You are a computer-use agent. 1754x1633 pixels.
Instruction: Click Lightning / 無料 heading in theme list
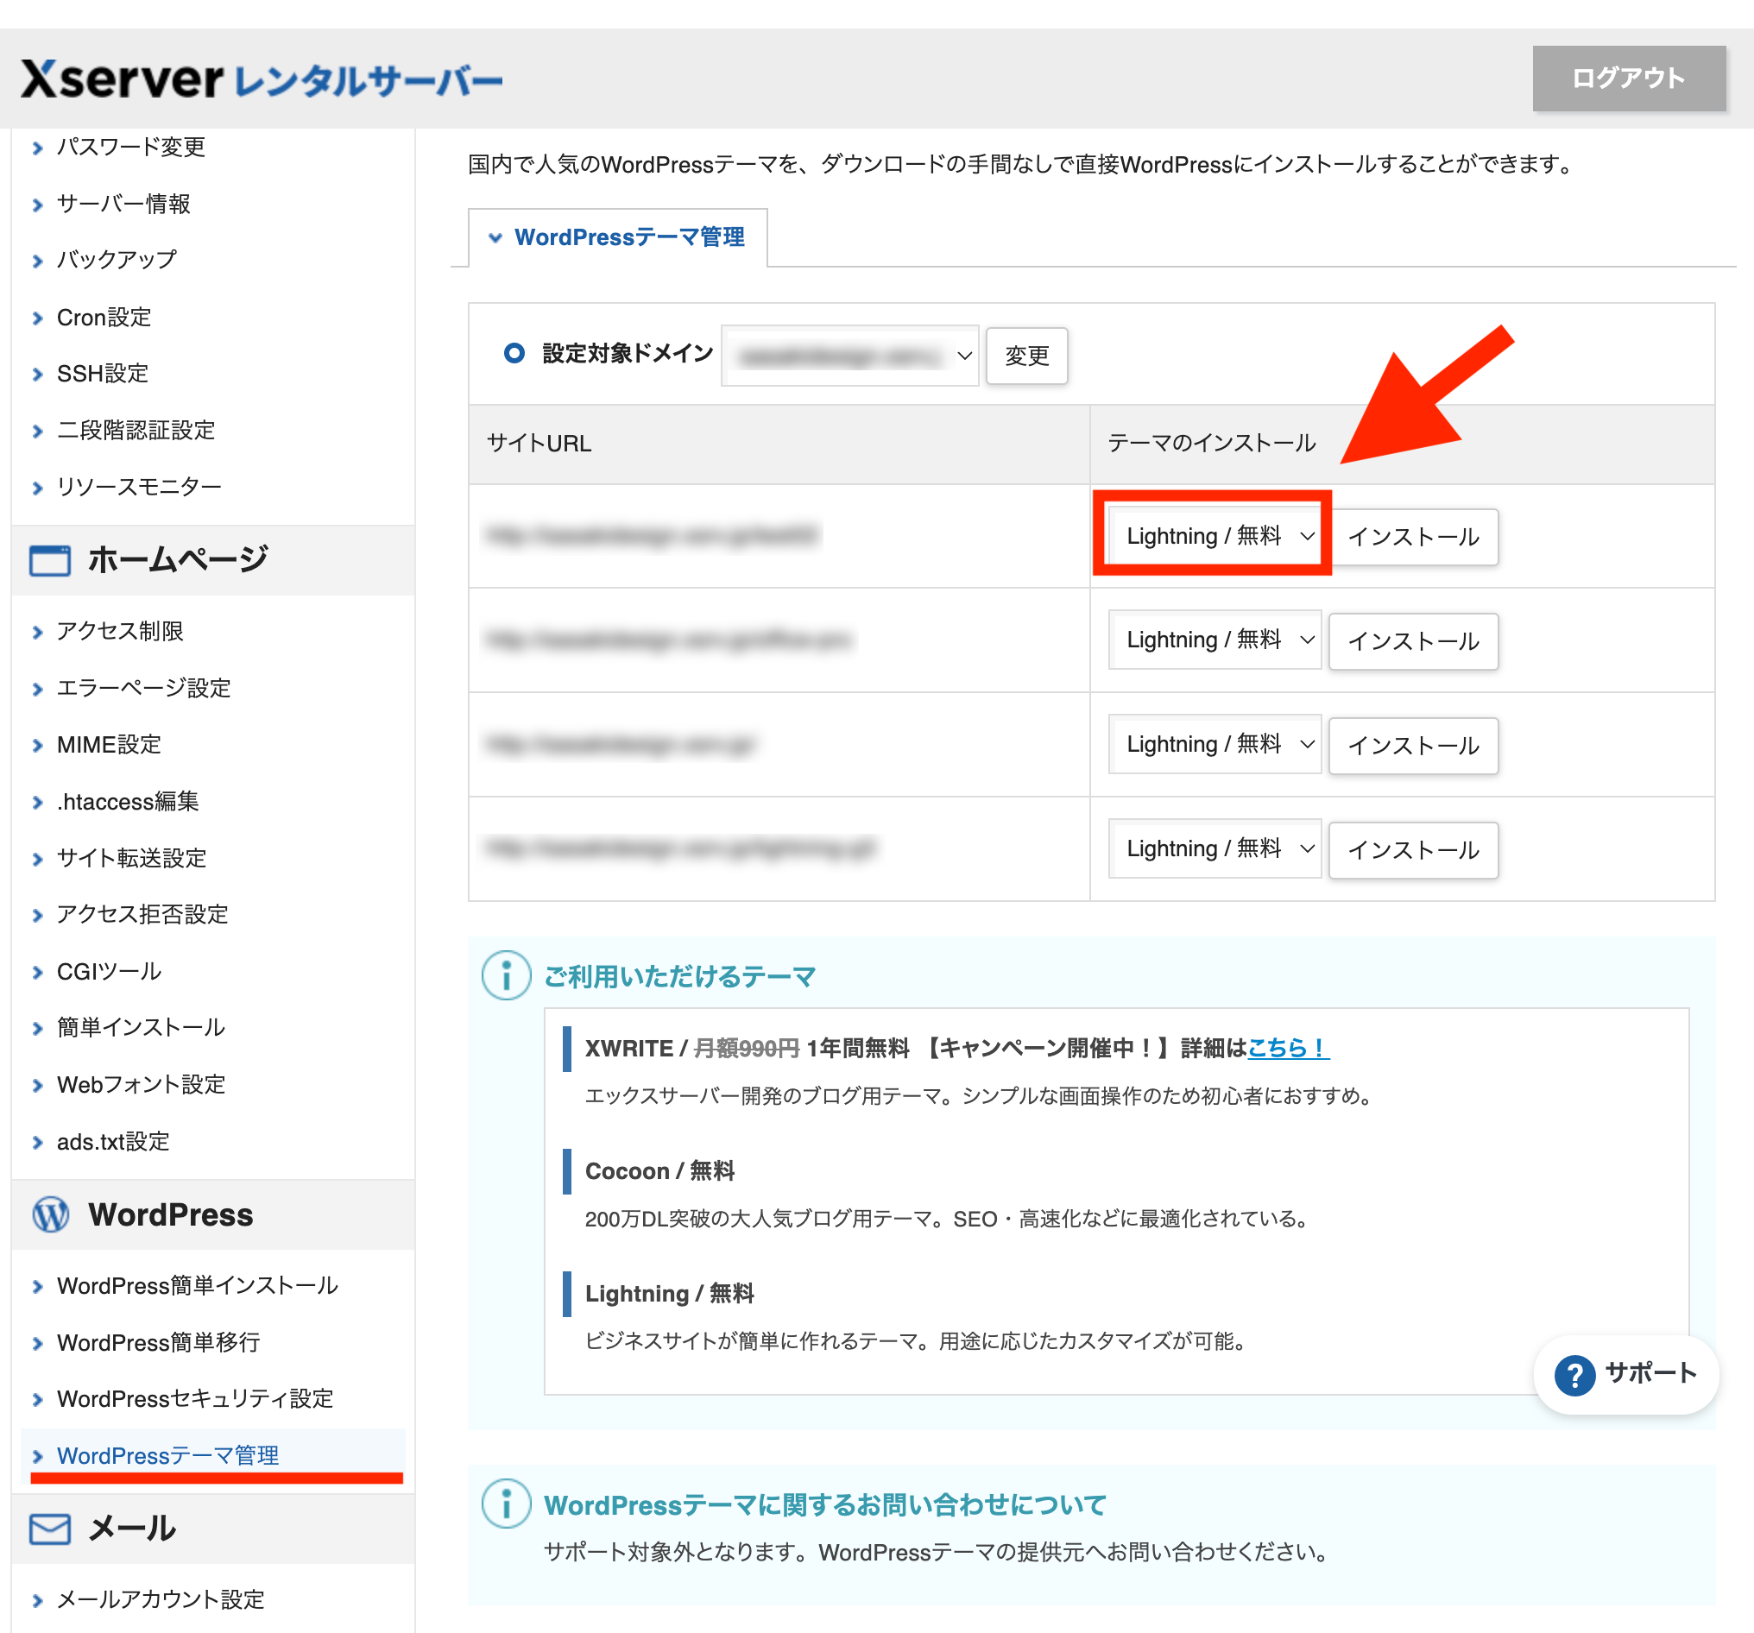point(669,1293)
